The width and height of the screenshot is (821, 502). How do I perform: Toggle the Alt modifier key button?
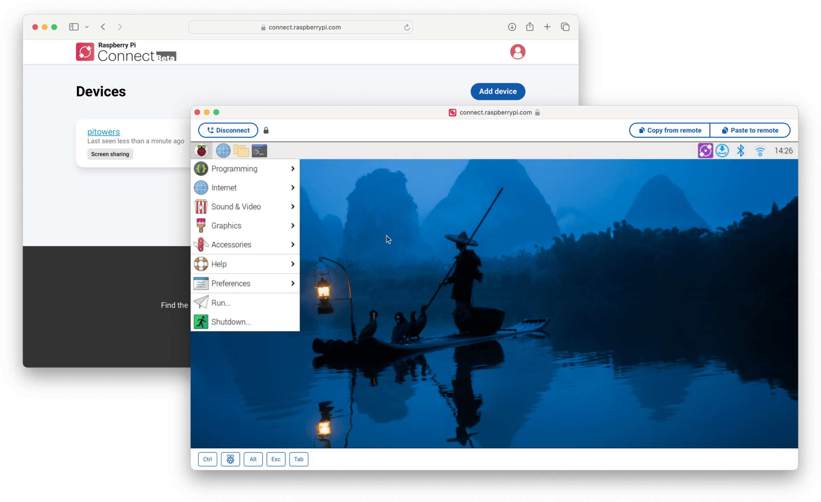(x=253, y=459)
